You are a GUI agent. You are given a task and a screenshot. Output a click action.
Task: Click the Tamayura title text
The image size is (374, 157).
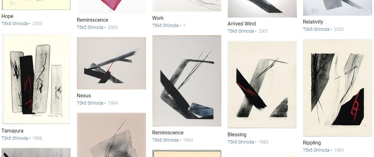12,131
